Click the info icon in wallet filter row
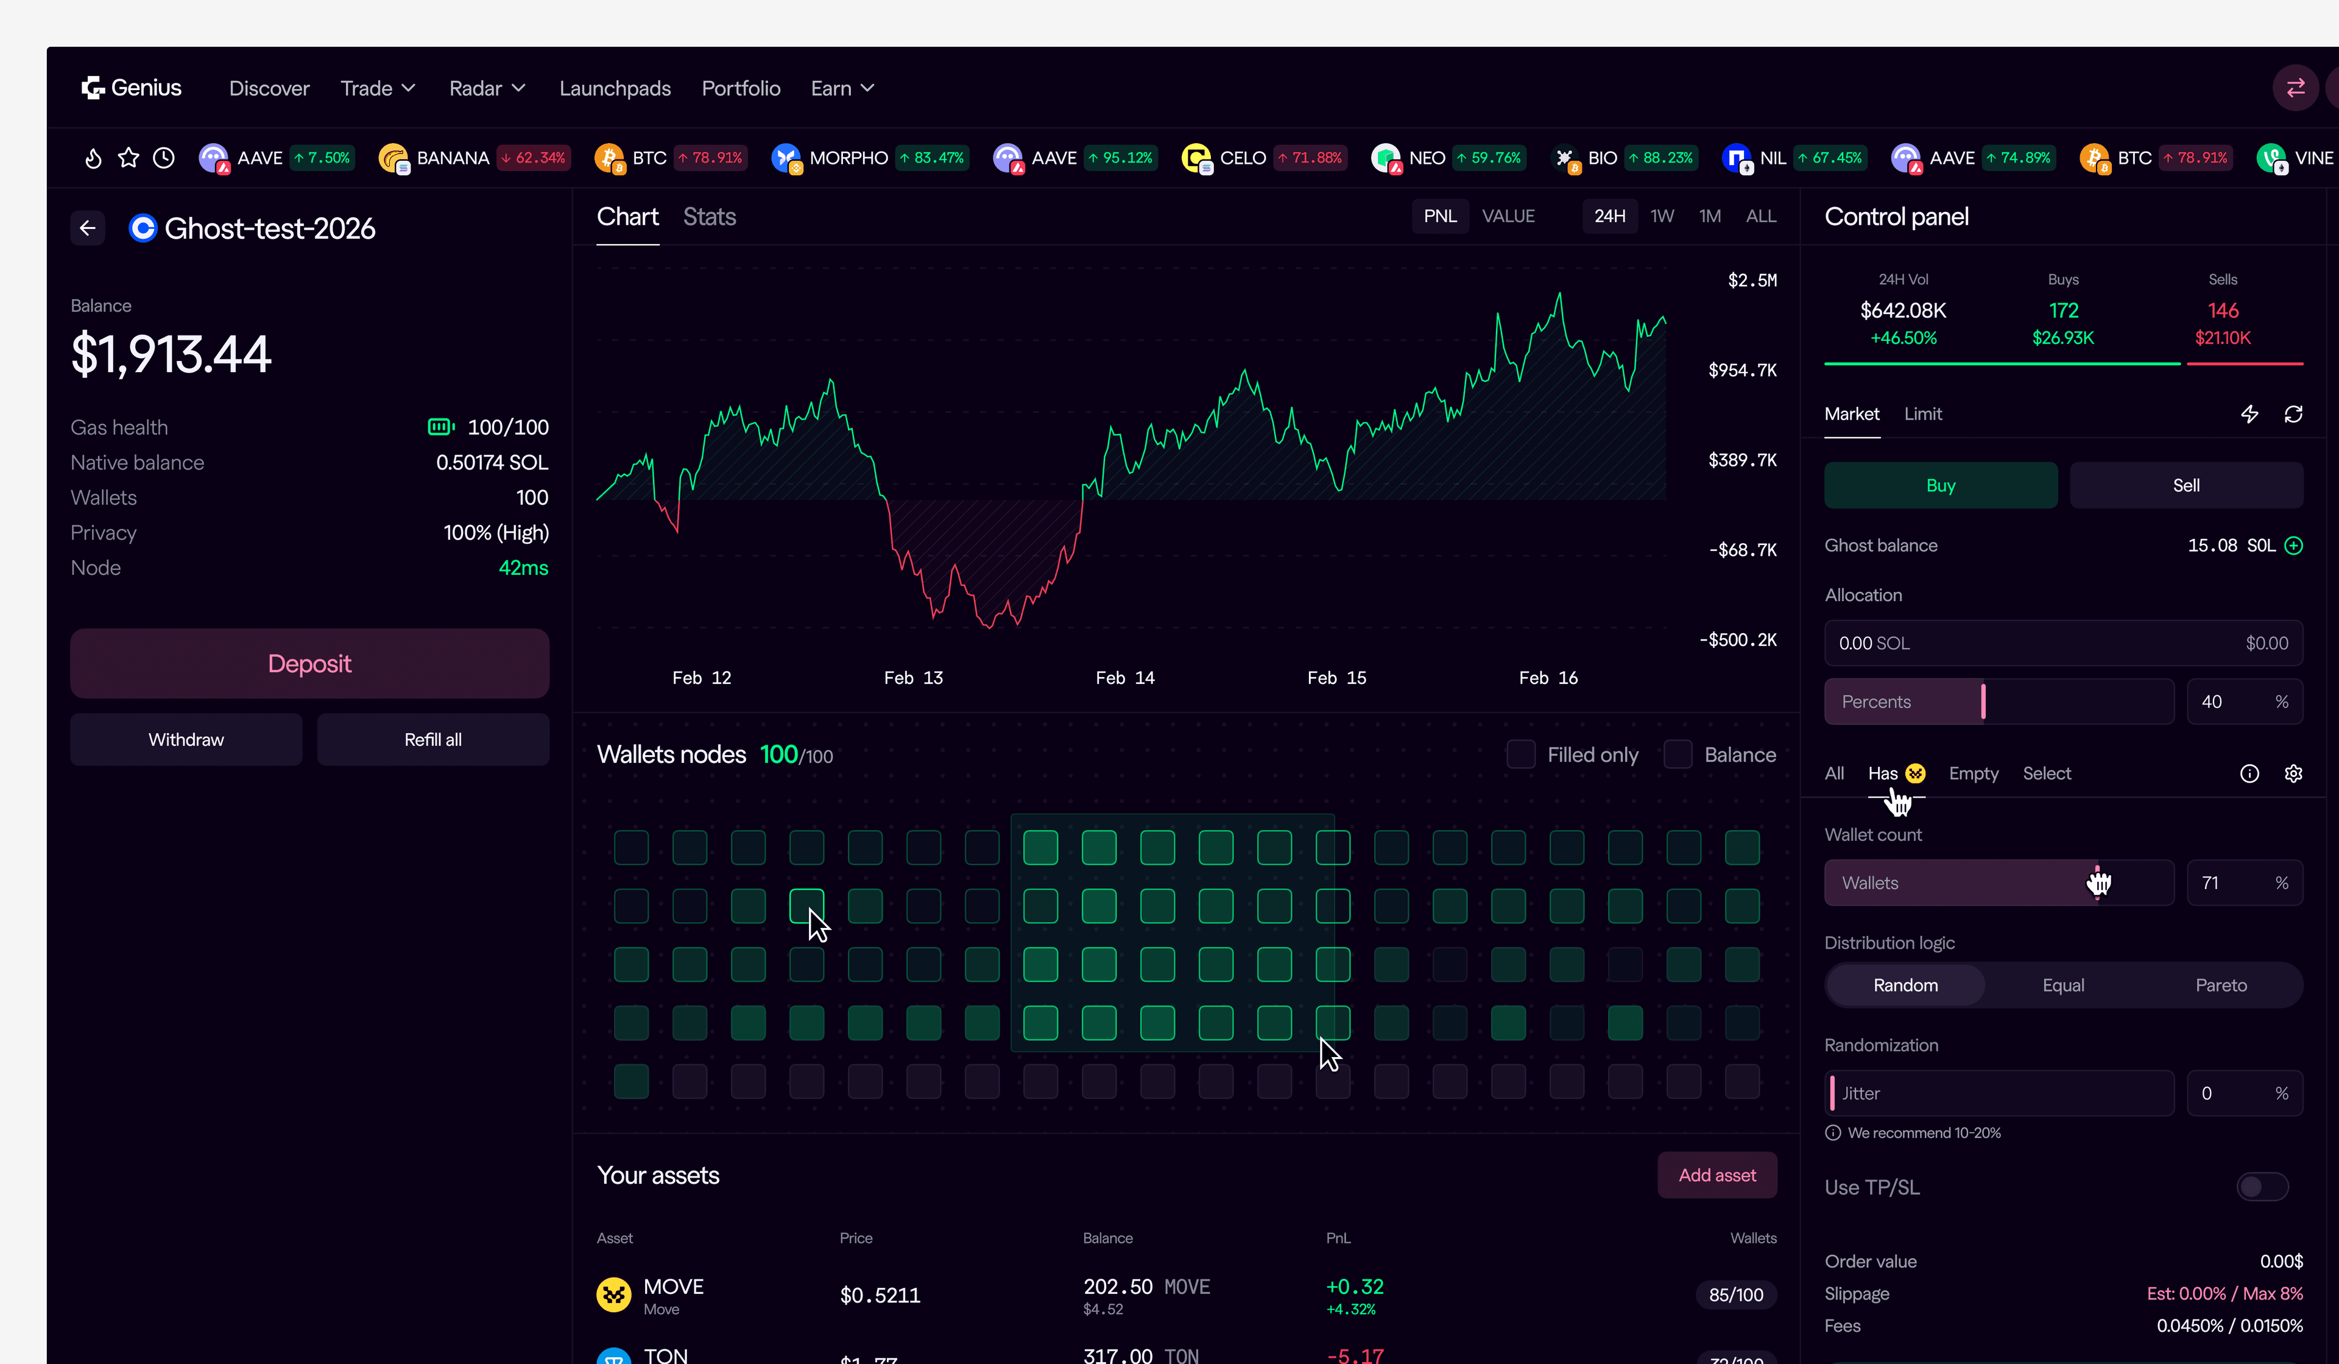 click(x=2250, y=774)
